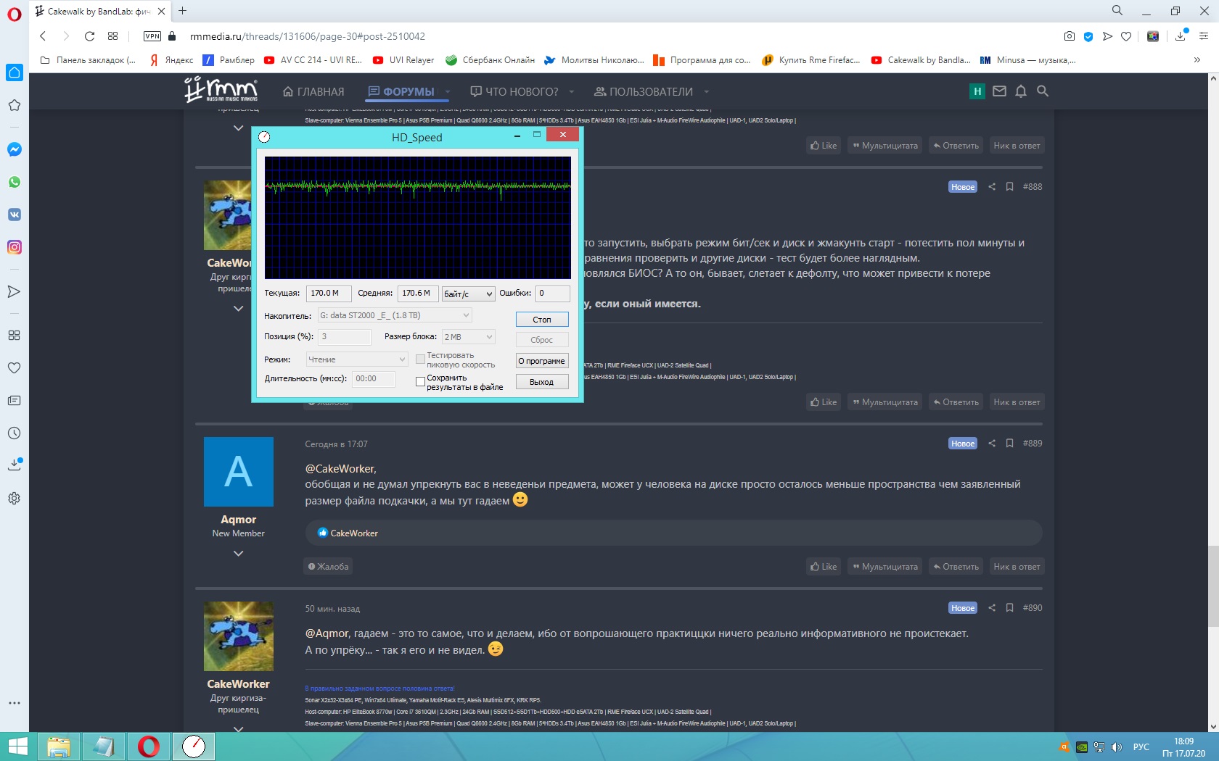The image size is (1219, 761).
Task: Open Aqmor avatar thumbnail
Action: (239, 472)
